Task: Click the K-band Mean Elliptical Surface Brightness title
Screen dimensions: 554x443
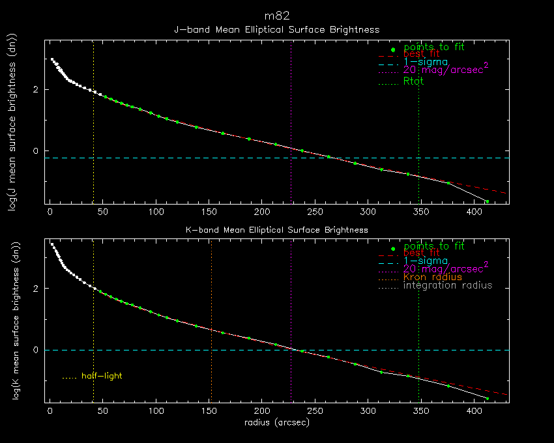Action: click(276, 230)
